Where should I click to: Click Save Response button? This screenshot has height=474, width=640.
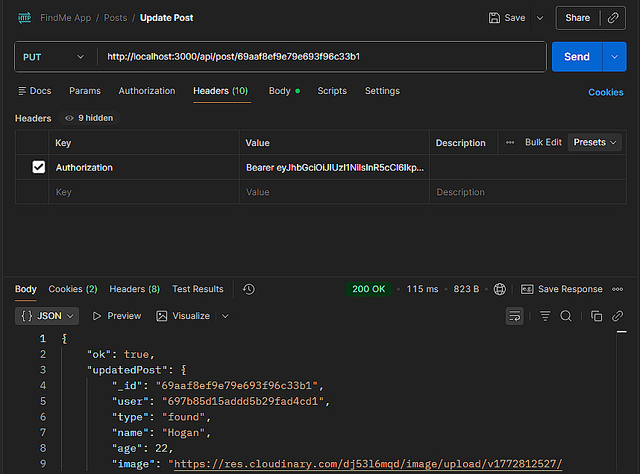point(562,289)
